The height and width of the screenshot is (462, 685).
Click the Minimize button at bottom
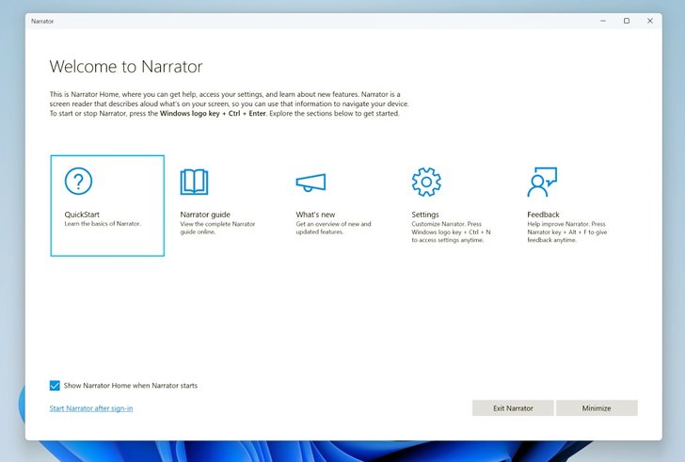tap(597, 408)
